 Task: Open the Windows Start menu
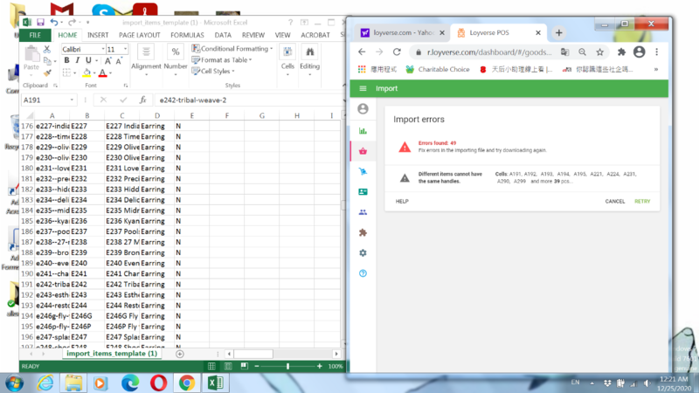click(x=14, y=383)
